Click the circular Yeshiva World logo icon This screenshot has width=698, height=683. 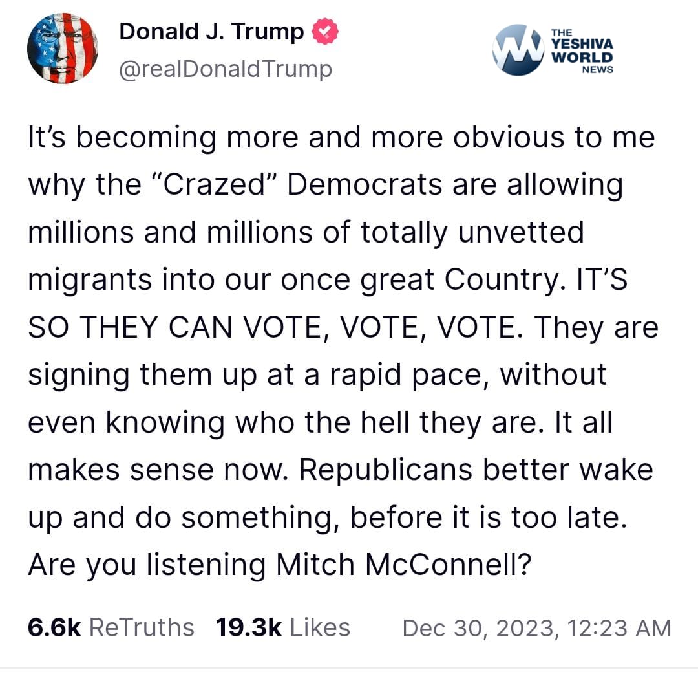point(518,49)
